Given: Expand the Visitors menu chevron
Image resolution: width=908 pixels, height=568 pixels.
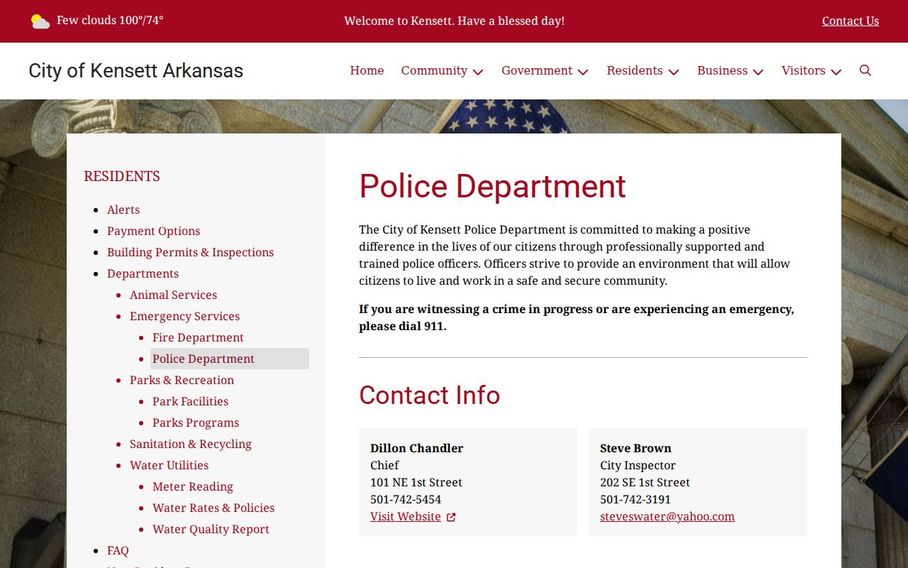Looking at the screenshot, I should (x=836, y=72).
